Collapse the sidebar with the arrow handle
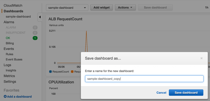 (x=40, y=17)
